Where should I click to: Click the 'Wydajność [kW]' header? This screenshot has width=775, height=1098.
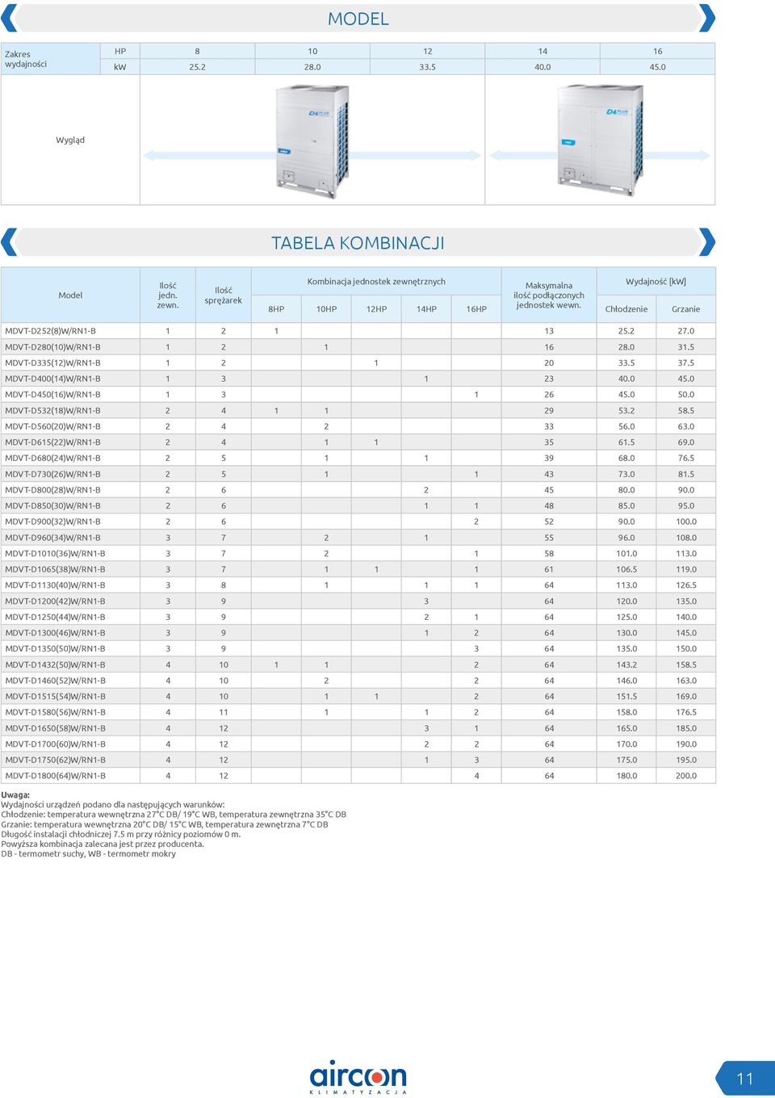[656, 282]
